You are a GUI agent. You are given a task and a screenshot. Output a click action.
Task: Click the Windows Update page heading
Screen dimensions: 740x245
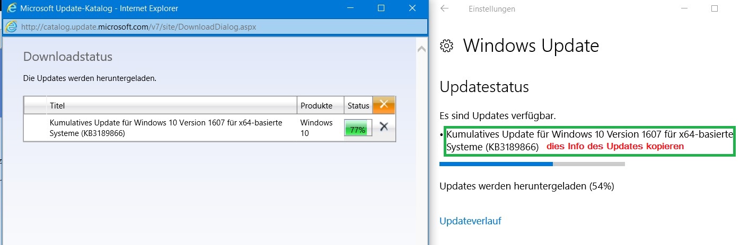[x=531, y=46]
